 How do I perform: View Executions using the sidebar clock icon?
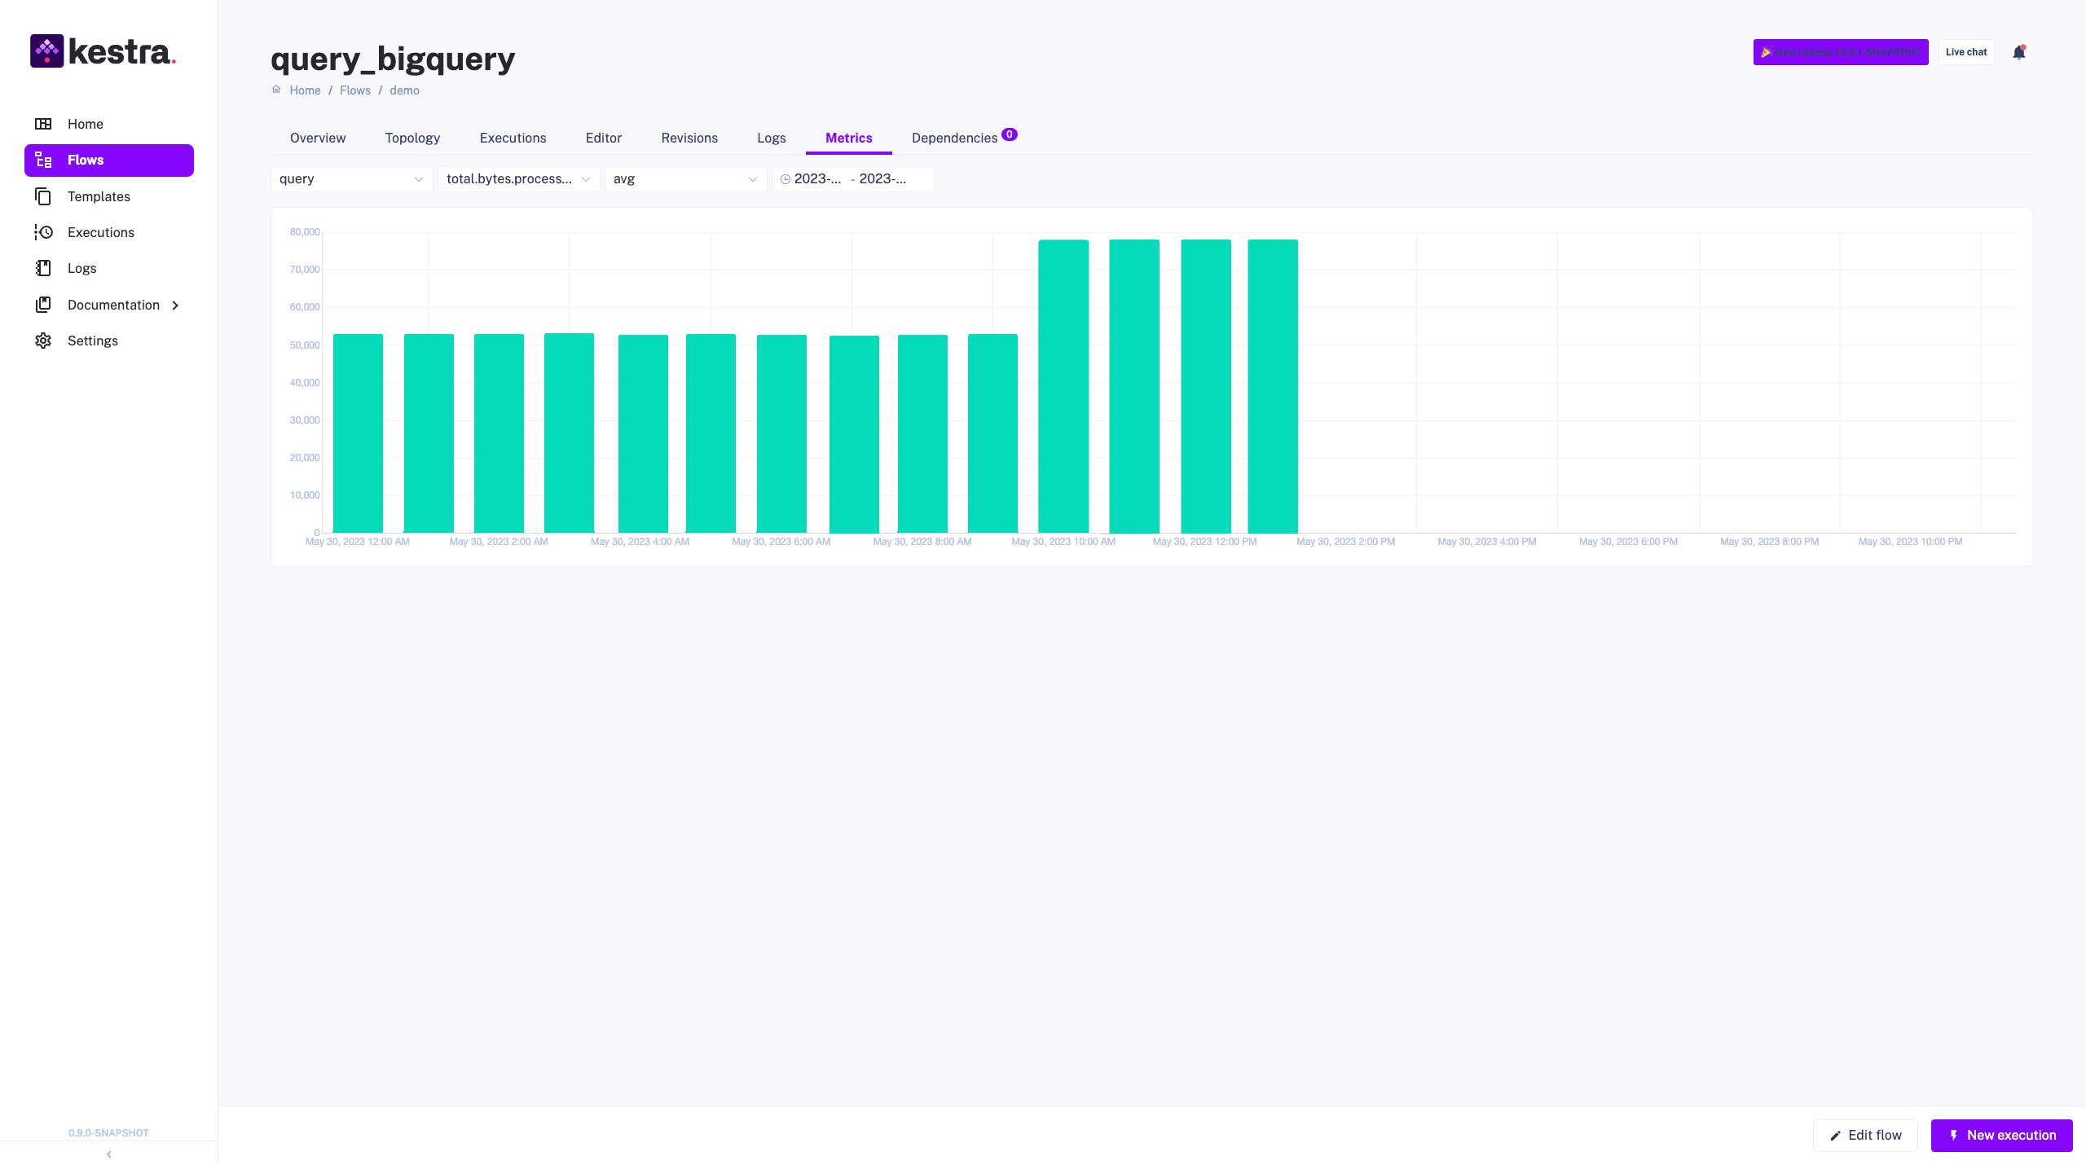click(x=43, y=232)
